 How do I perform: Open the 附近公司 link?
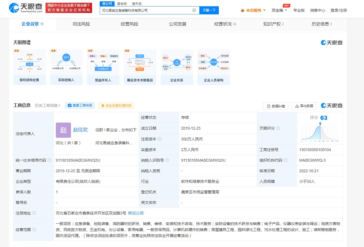point(136,213)
